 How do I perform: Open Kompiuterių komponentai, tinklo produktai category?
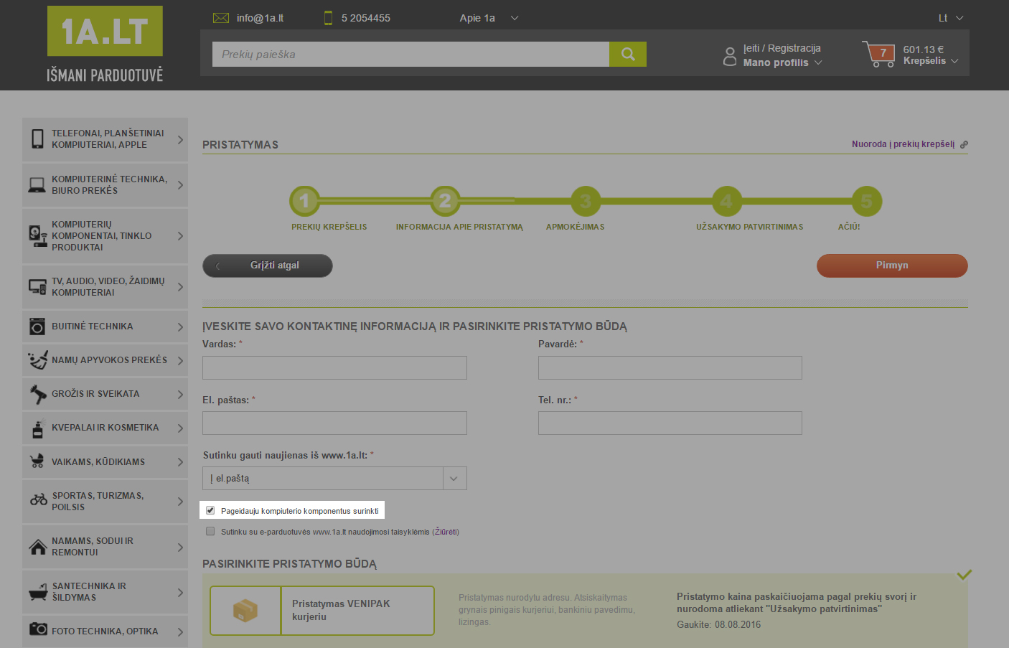(105, 236)
